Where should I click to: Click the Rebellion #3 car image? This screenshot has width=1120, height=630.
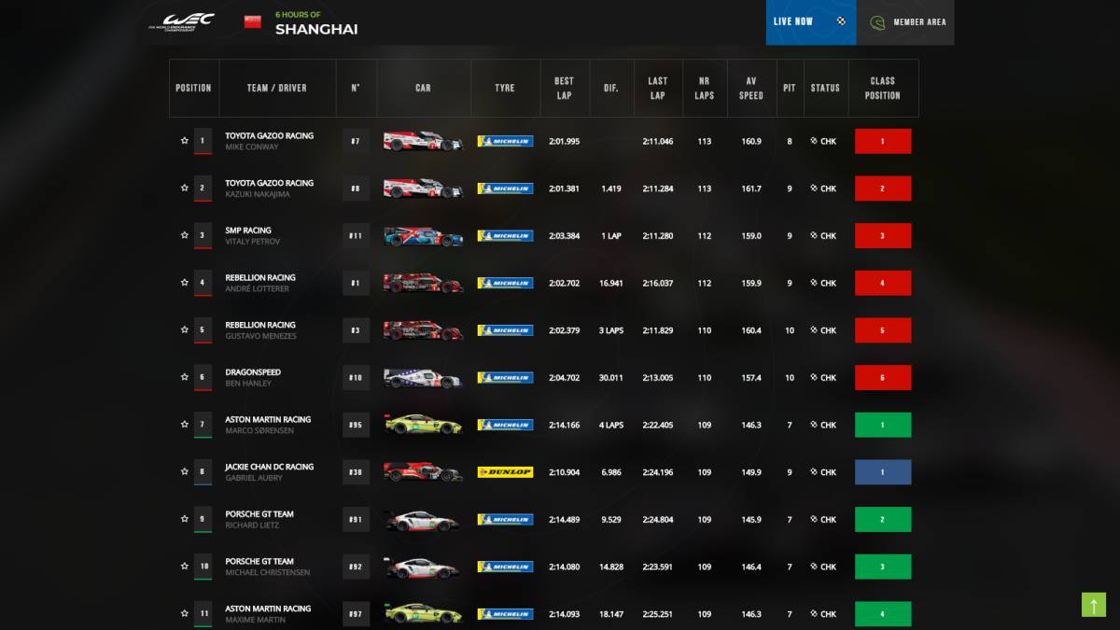[x=423, y=330]
